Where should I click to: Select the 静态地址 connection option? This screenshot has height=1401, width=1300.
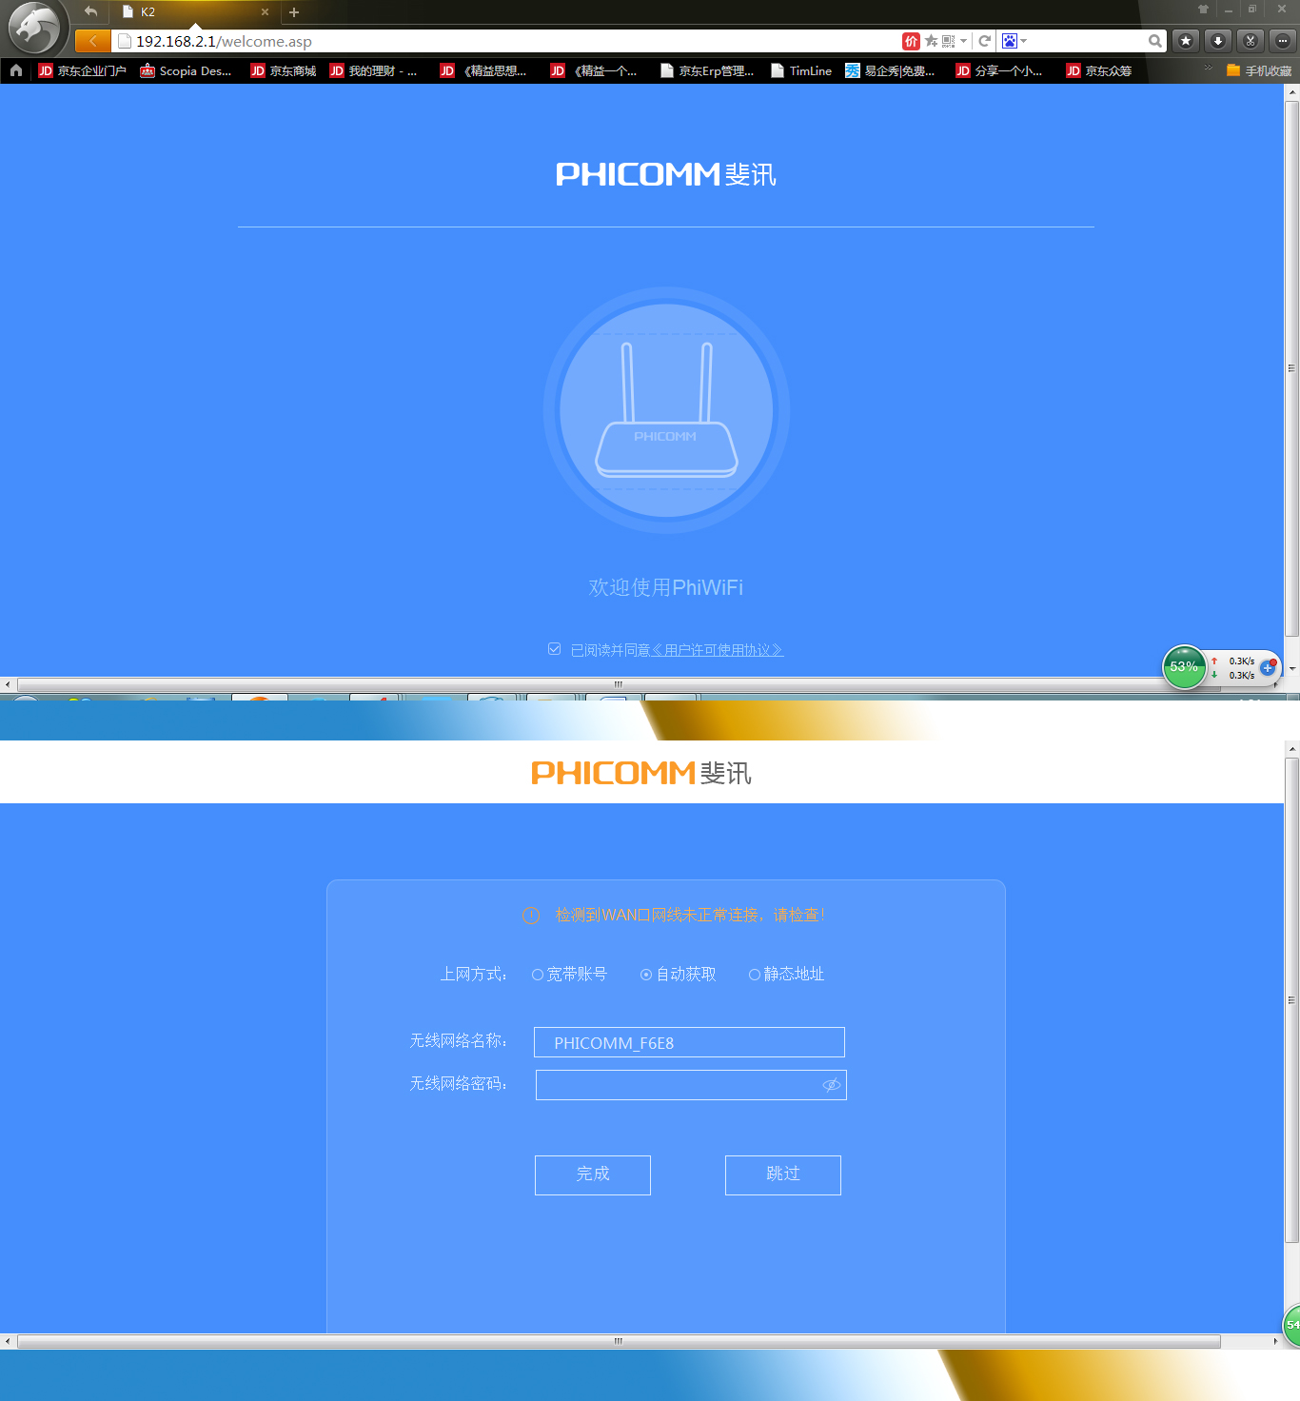(x=786, y=974)
